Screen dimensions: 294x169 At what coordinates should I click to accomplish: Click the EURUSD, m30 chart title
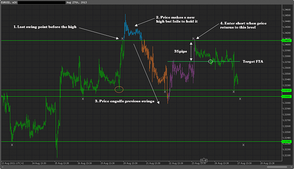[x=9, y=2]
